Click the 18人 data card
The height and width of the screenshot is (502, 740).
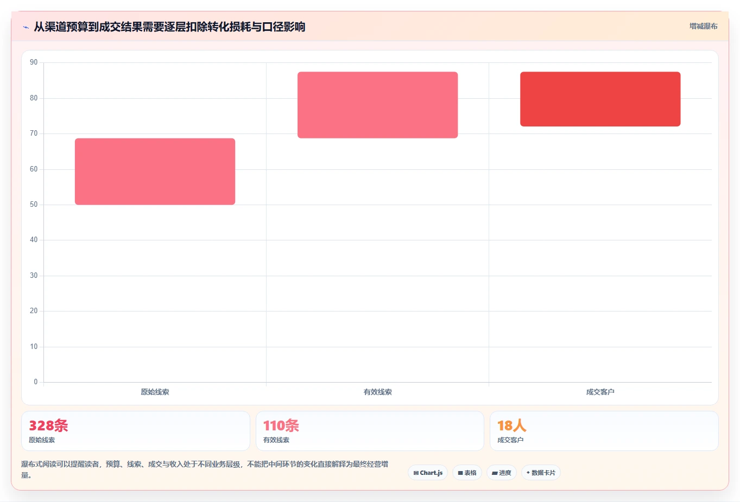tap(604, 431)
